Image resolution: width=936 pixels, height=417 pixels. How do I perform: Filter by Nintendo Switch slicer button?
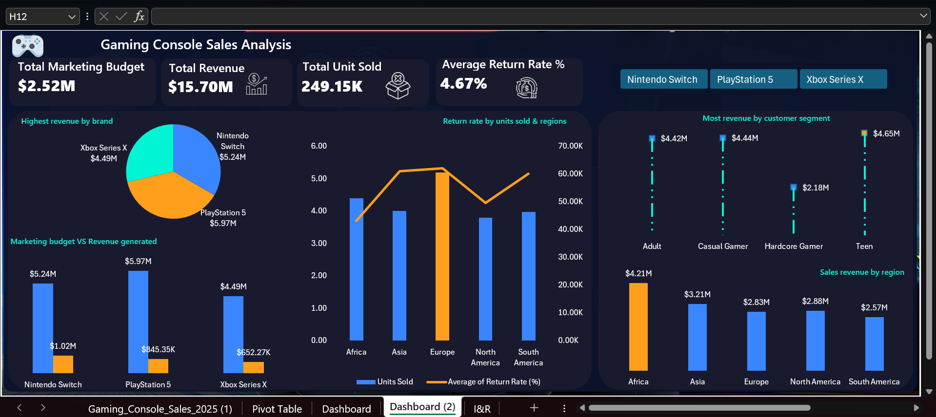[664, 79]
